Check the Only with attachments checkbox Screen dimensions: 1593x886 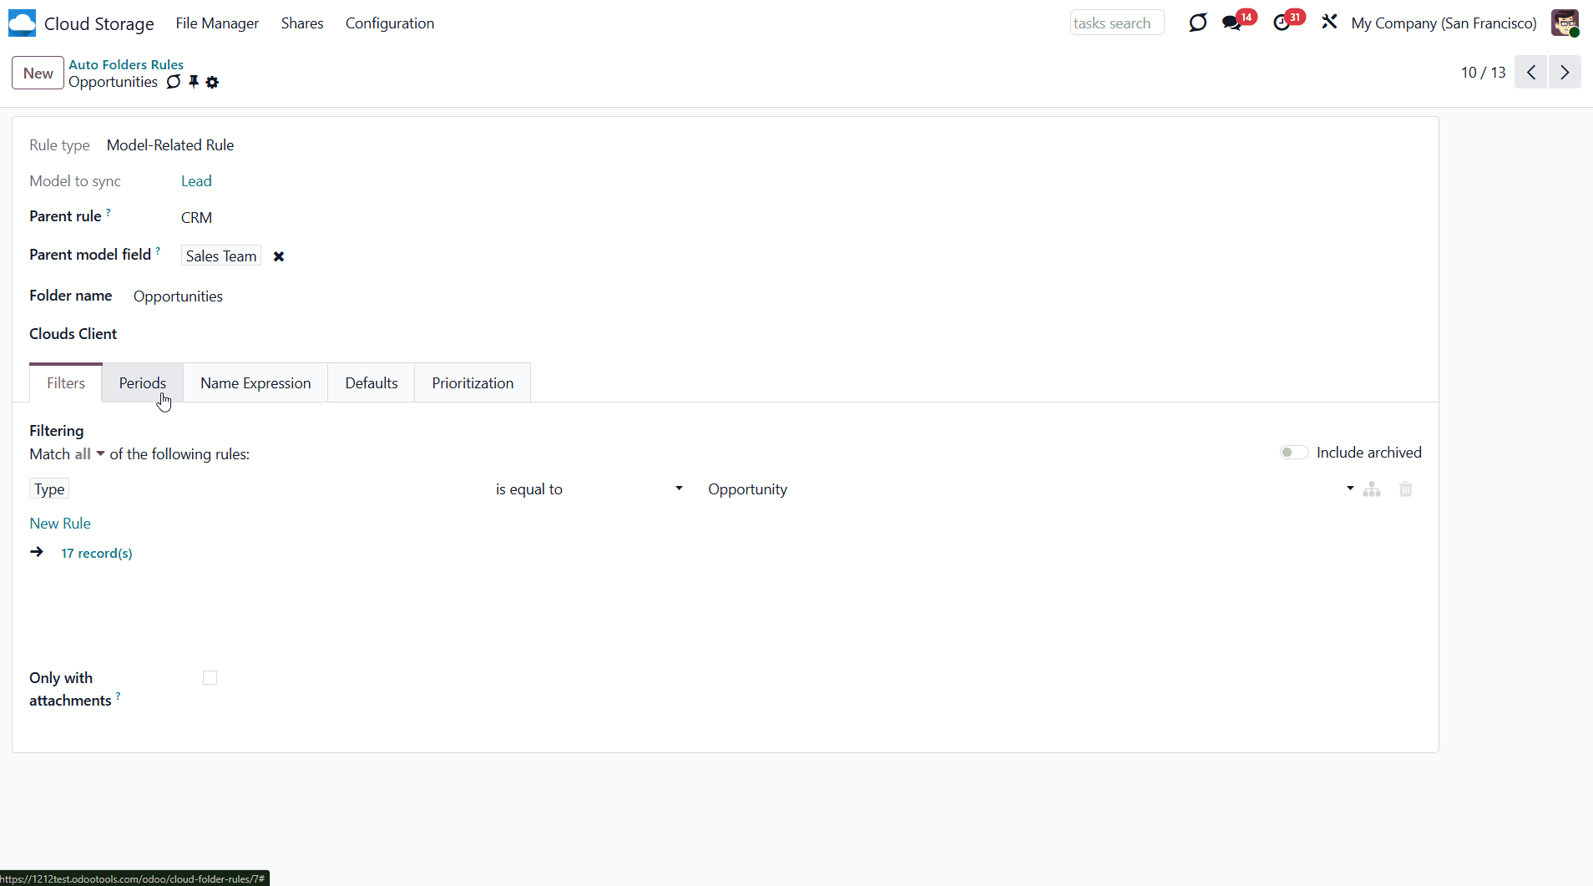210,678
